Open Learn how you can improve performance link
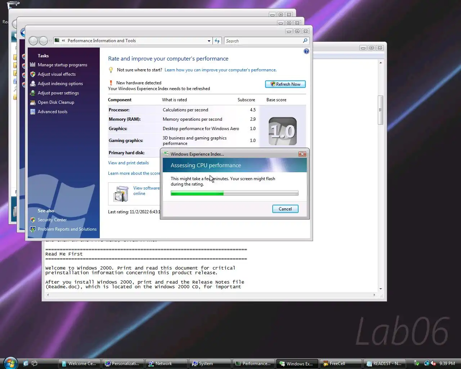461x369 pixels. point(220,70)
